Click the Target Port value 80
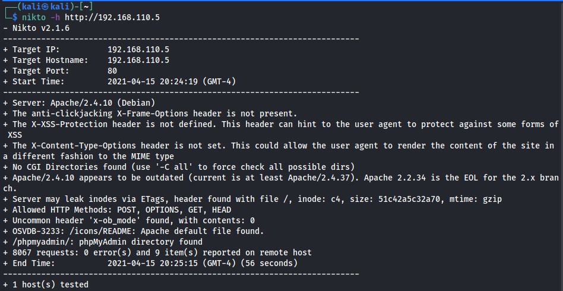Image resolution: width=563 pixels, height=291 pixels. pyautogui.click(x=112, y=71)
